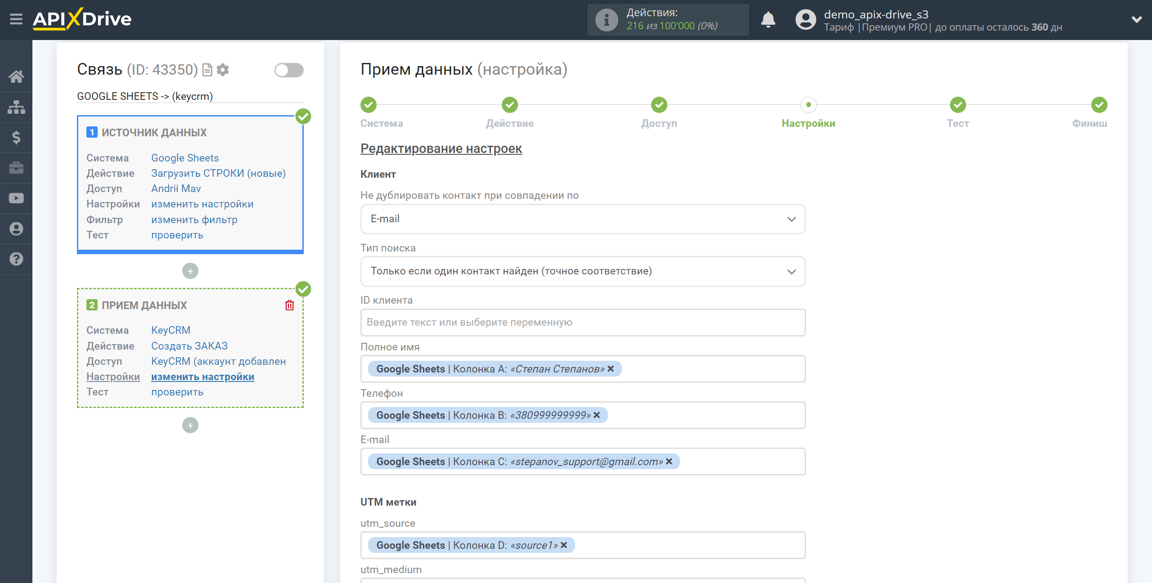Remove the Колонка A tag from Полное имя
The width and height of the screenshot is (1152, 583).
[x=611, y=369]
